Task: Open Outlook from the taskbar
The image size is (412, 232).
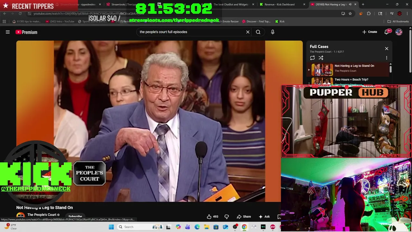Action: pyautogui.click(x=225, y=227)
